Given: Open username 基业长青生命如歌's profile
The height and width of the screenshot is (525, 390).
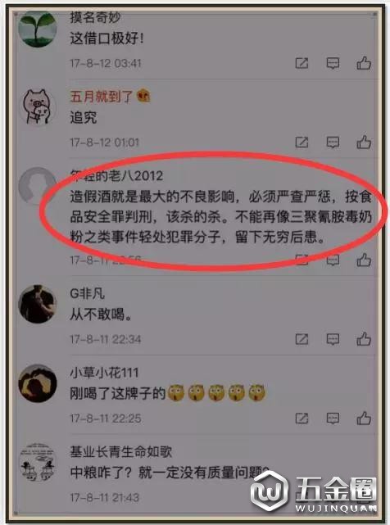Looking at the screenshot, I should coord(121,451).
